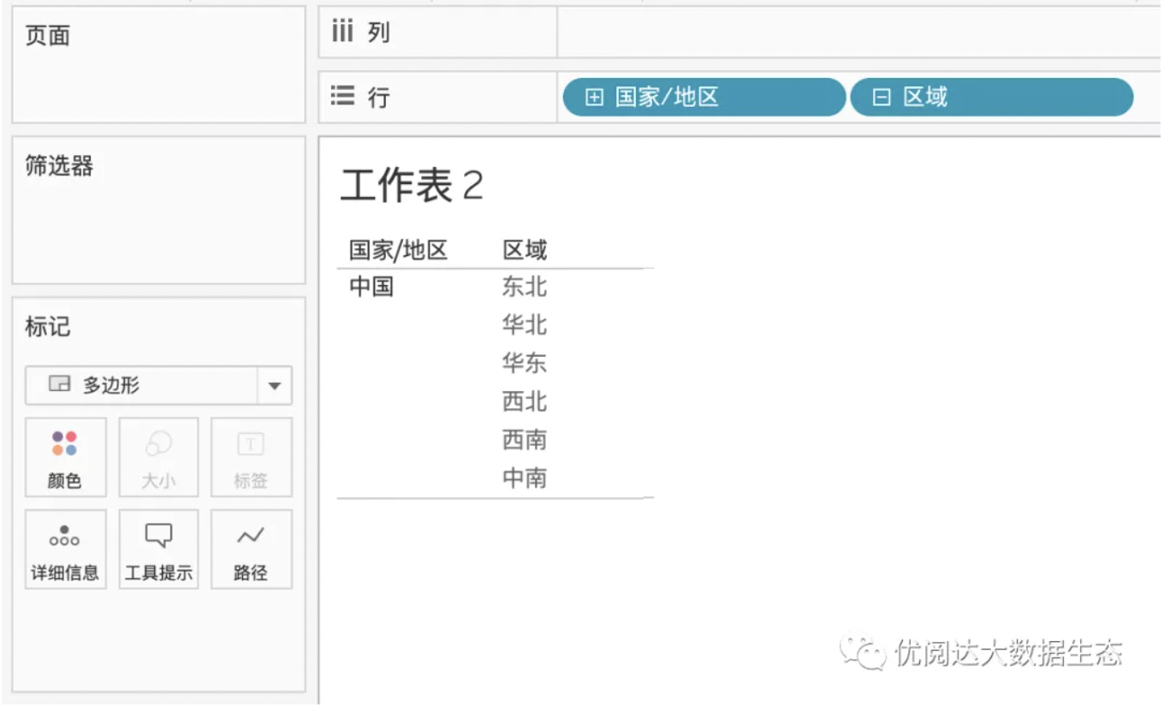Viewport: 1164px width, 707px height.
Task: Select the 多边形 mark type box
Action: pos(141,386)
